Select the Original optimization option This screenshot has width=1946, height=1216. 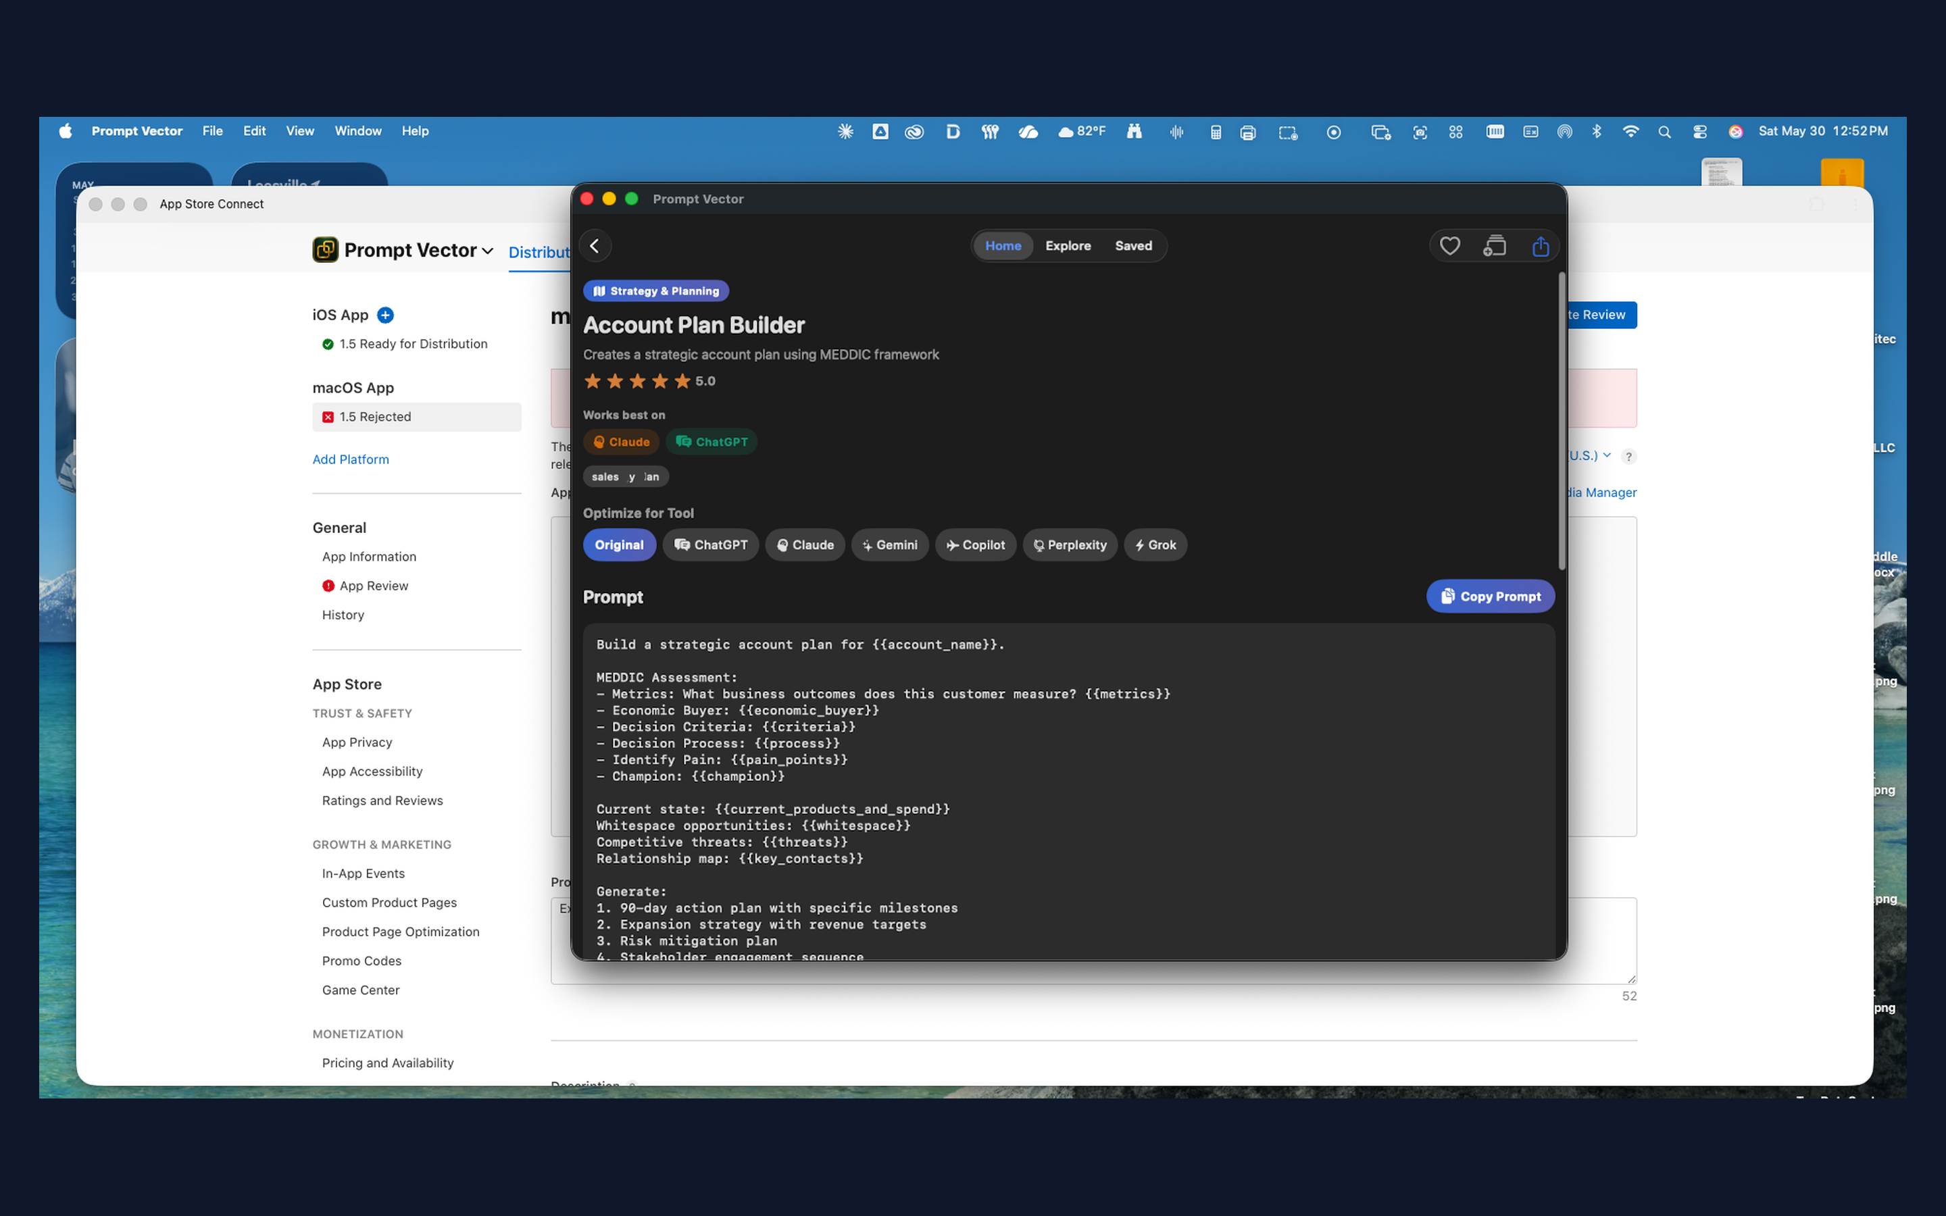click(619, 545)
